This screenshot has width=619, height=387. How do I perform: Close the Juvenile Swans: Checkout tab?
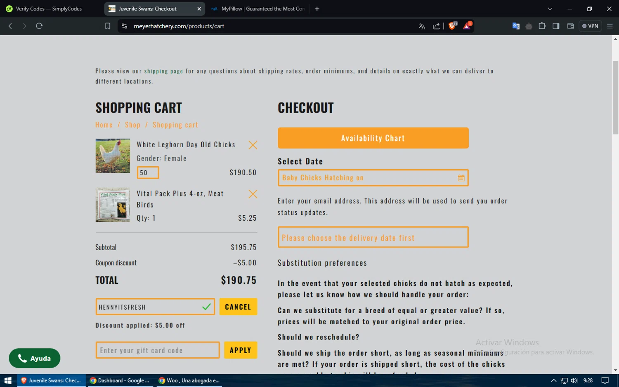tap(199, 9)
